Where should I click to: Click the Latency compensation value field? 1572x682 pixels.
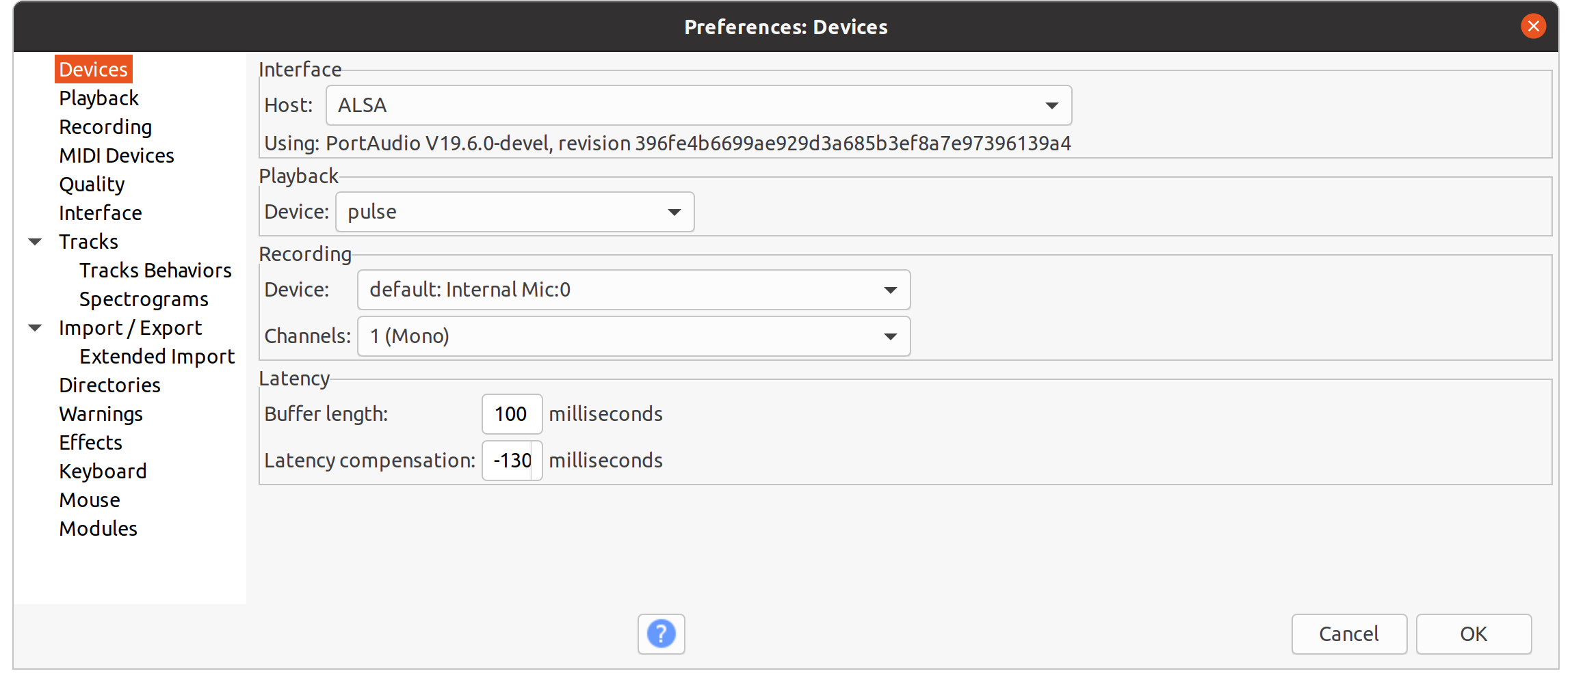pos(512,461)
